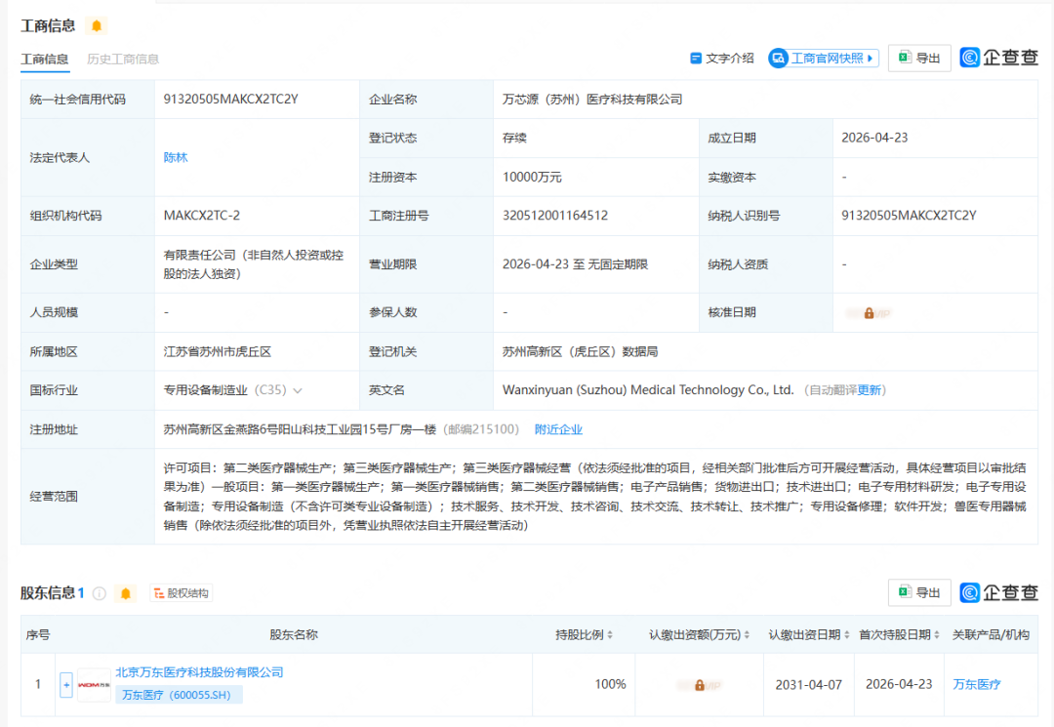Click the 企查查 logo above the business info table
The width and height of the screenshot is (1054, 727).
999,58
